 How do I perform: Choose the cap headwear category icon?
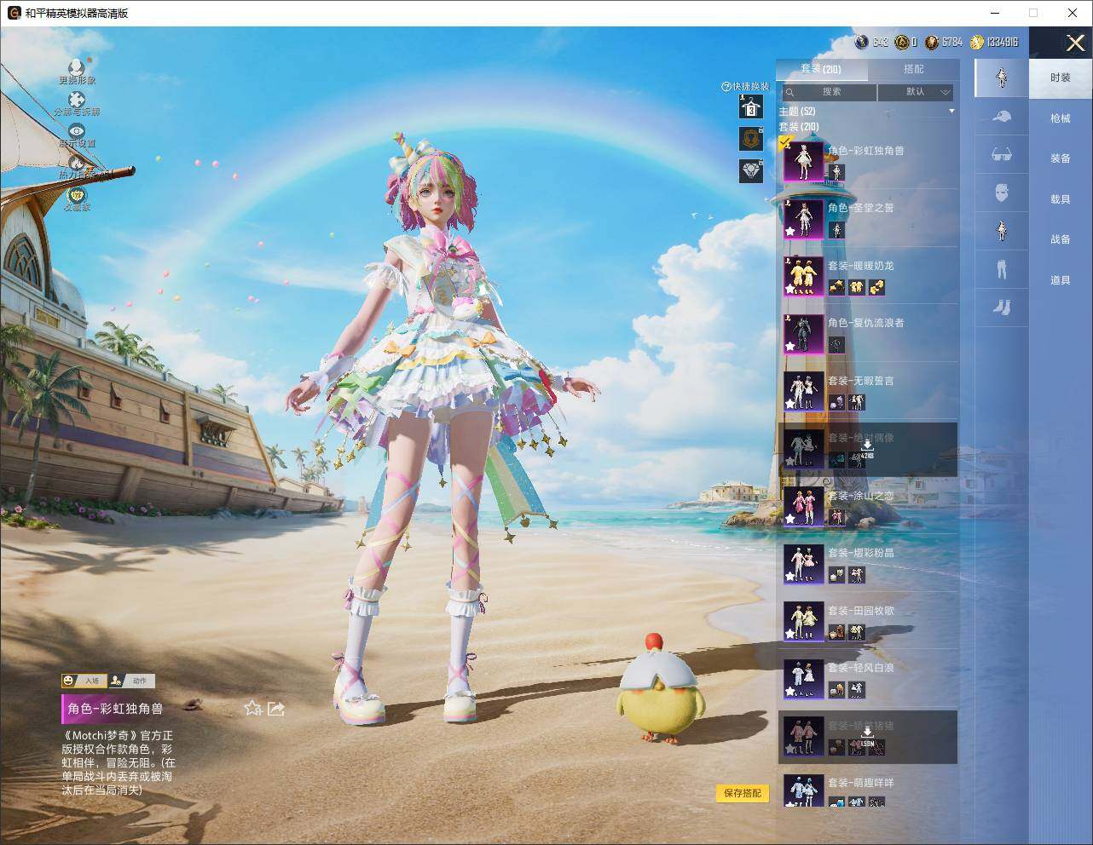click(x=1002, y=117)
